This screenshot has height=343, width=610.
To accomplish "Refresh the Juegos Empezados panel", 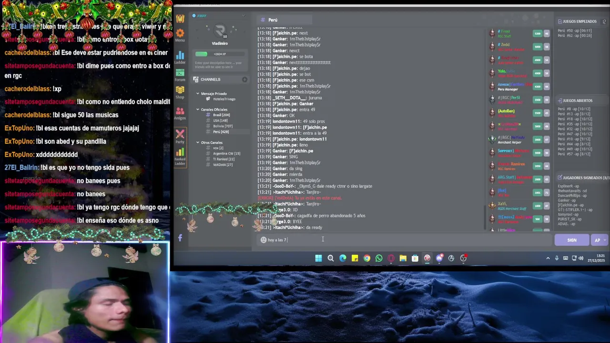I will click(x=604, y=21).
